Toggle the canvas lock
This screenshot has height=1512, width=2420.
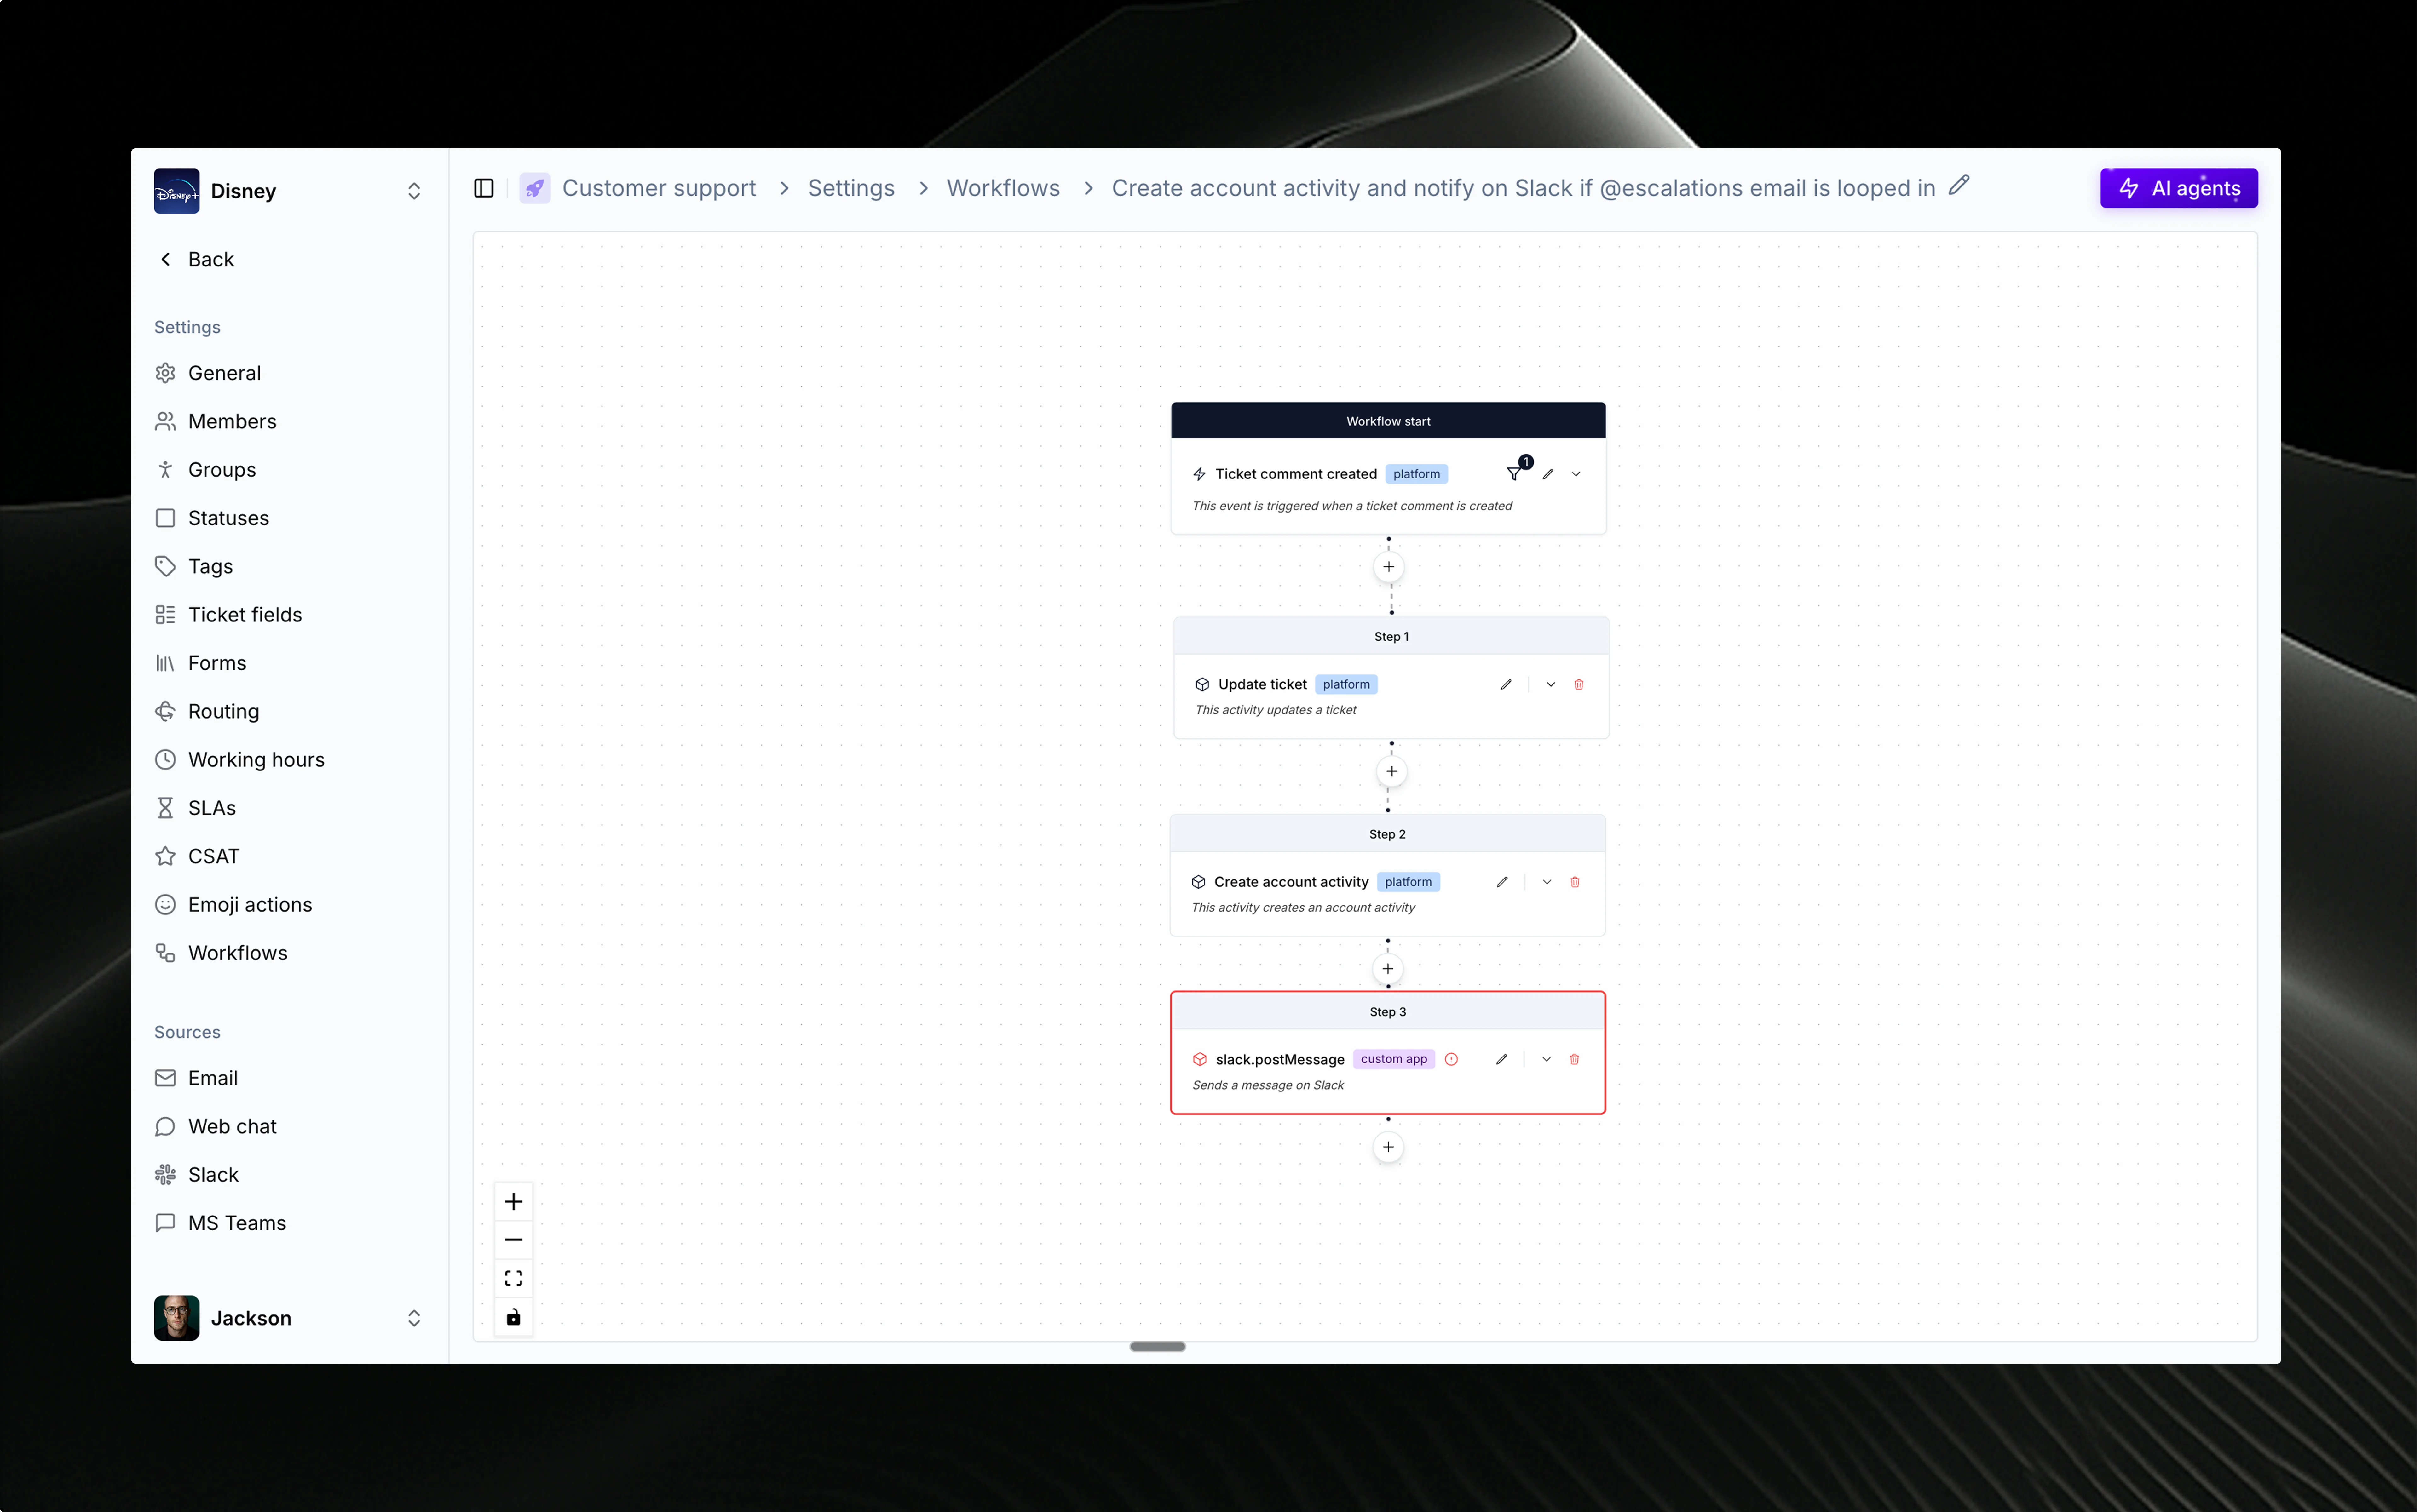click(x=514, y=1317)
